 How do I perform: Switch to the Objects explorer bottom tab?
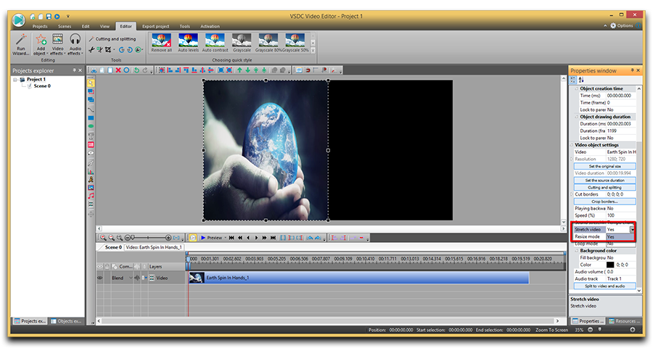pyautogui.click(x=66, y=321)
